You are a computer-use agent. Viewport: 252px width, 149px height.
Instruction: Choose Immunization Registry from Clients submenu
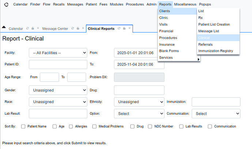pos(215,51)
